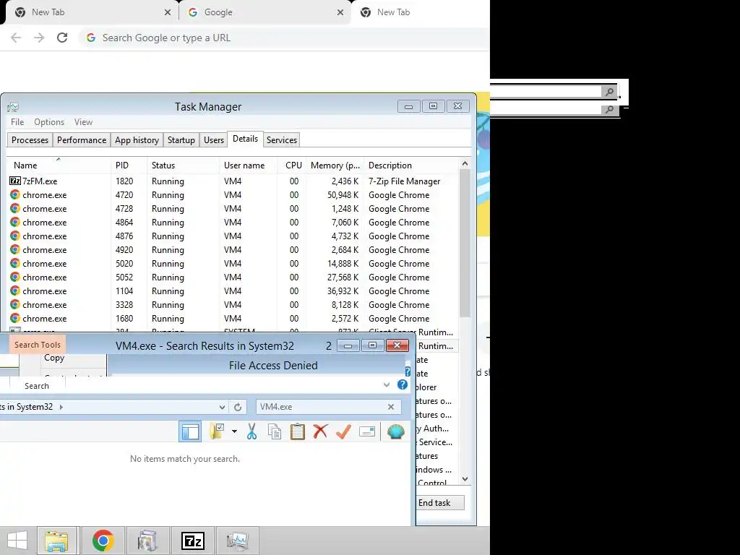
Task: Sort by the CPU column header
Action: [293, 165]
